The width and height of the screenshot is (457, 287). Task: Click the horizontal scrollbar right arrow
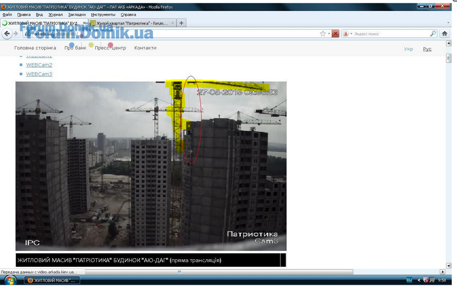[443, 272]
